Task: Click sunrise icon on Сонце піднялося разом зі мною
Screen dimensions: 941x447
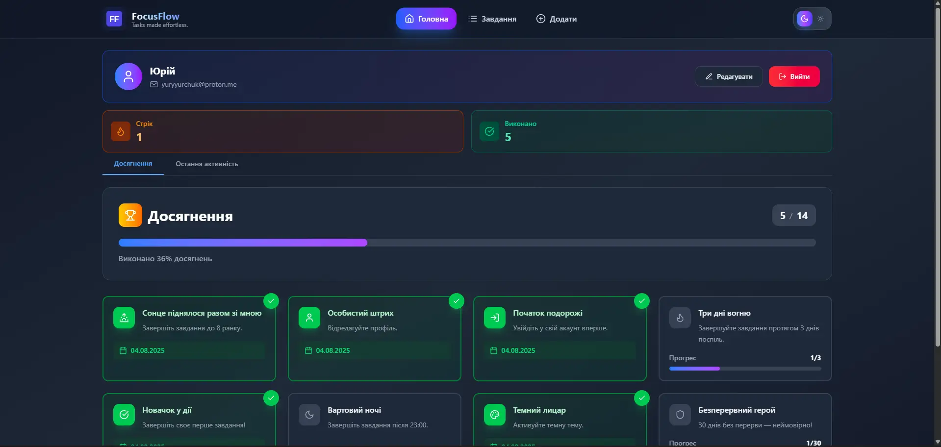Action: tap(124, 318)
